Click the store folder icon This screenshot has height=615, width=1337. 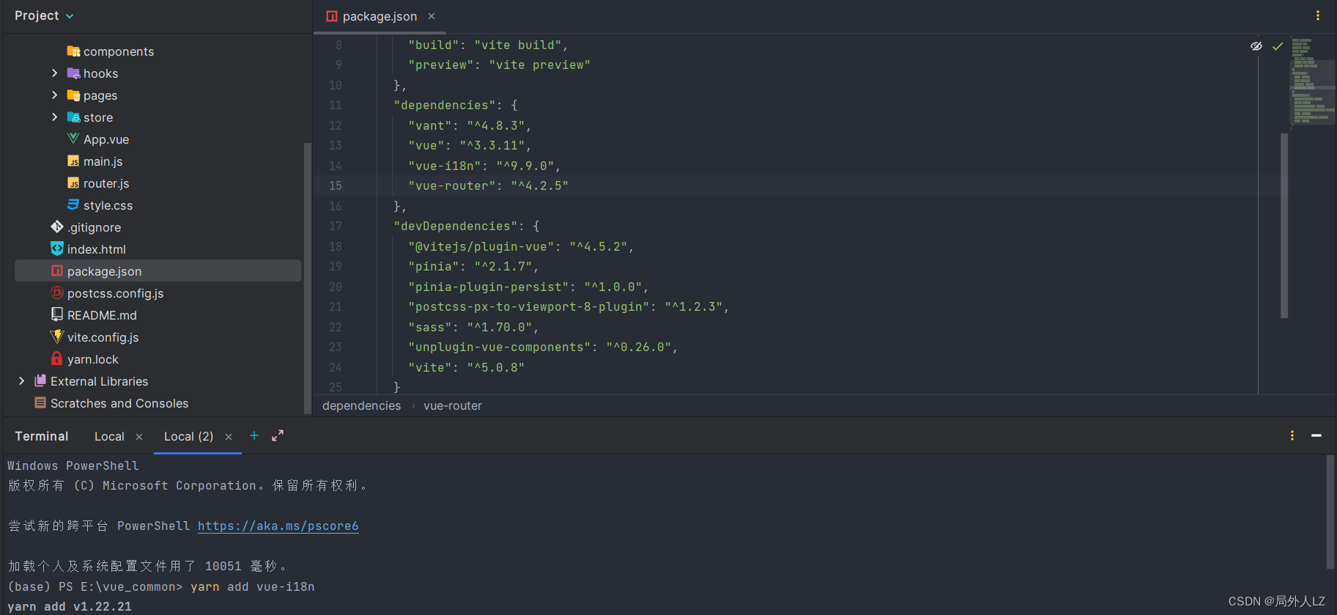point(73,117)
